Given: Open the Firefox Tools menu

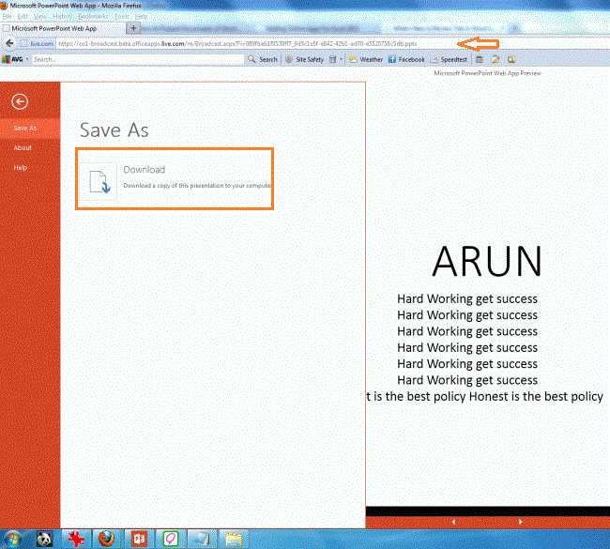Looking at the screenshot, I should [121, 16].
